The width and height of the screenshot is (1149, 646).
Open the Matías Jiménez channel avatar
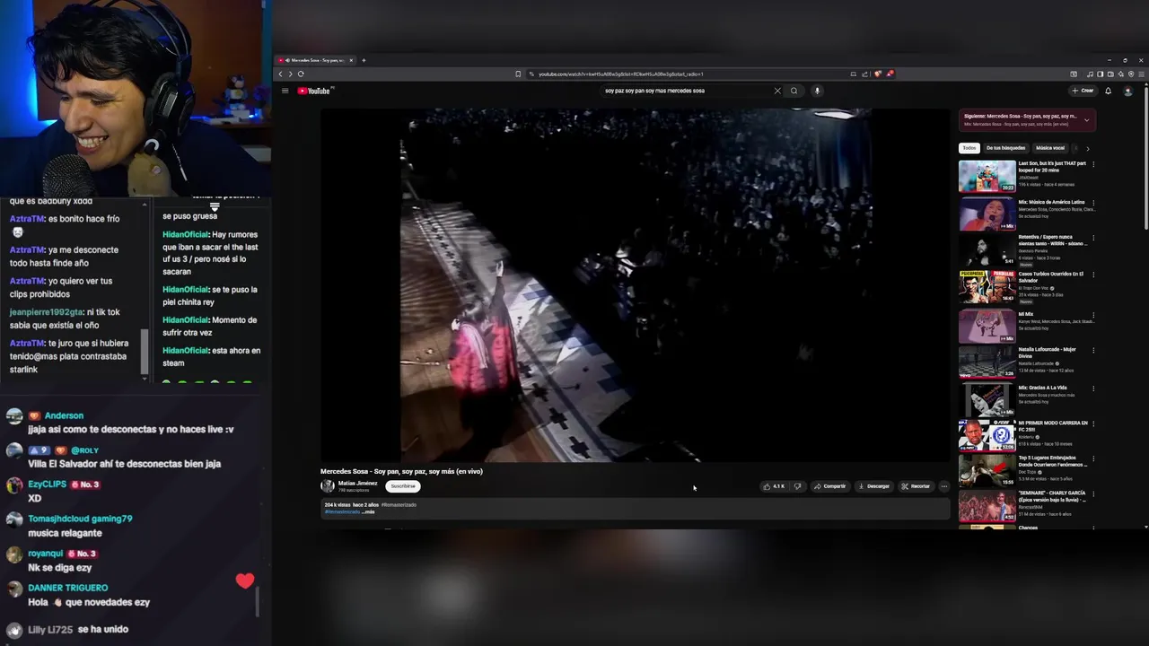click(x=328, y=486)
